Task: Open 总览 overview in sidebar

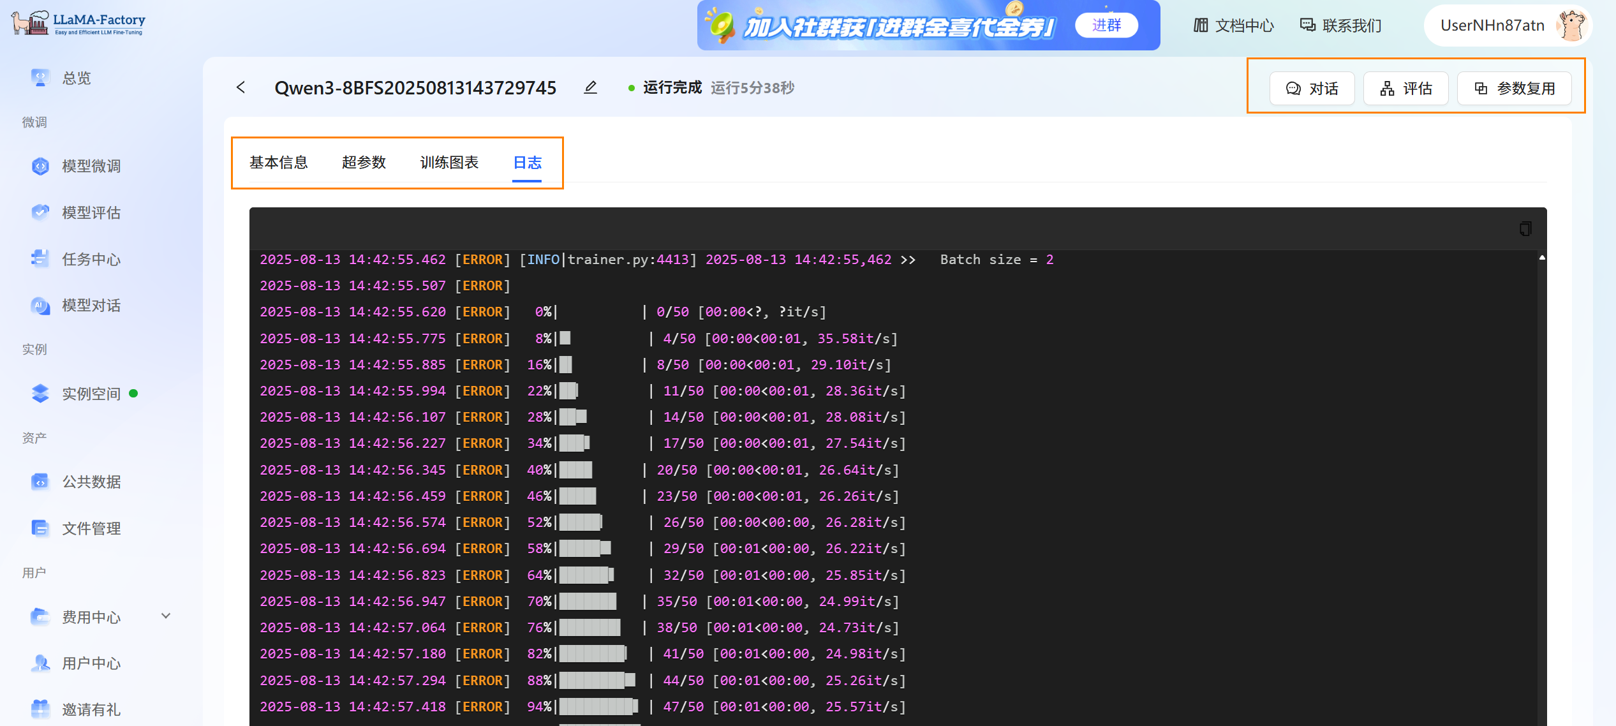Action: [76, 78]
